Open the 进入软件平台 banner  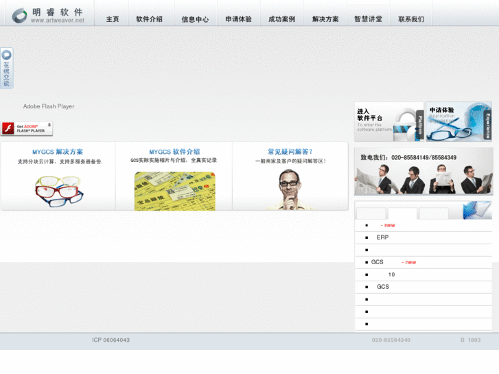(389, 121)
